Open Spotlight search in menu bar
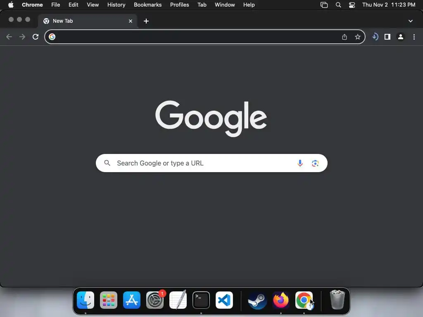Viewport: 423px width, 317px height. pyautogui.click(x=338, y=5)
